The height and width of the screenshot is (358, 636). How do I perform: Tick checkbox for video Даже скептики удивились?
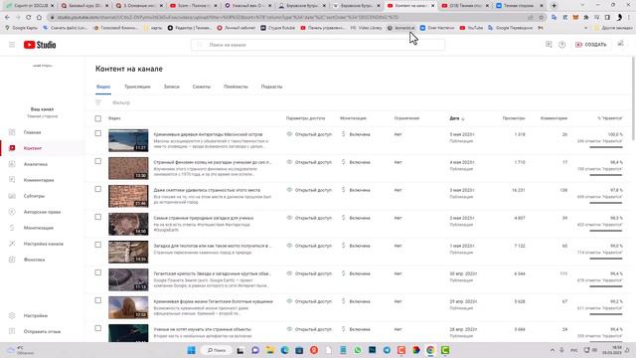[x=98, y=189]
